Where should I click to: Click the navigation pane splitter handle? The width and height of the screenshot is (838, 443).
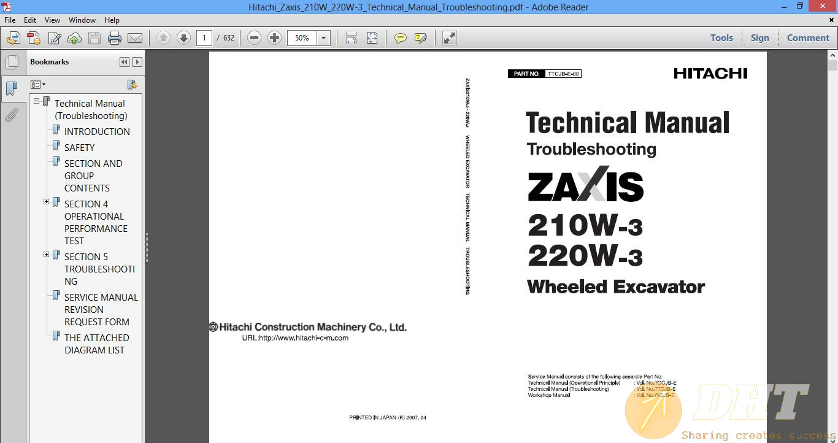147,247
